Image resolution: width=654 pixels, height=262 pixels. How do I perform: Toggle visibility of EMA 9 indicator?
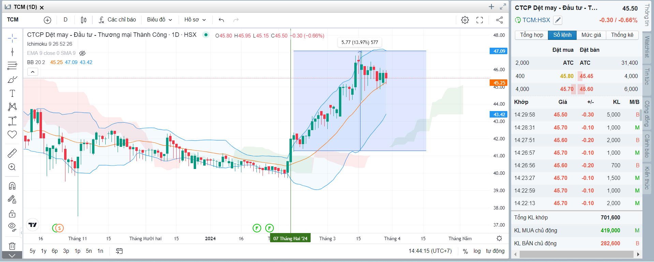point(82,53)
